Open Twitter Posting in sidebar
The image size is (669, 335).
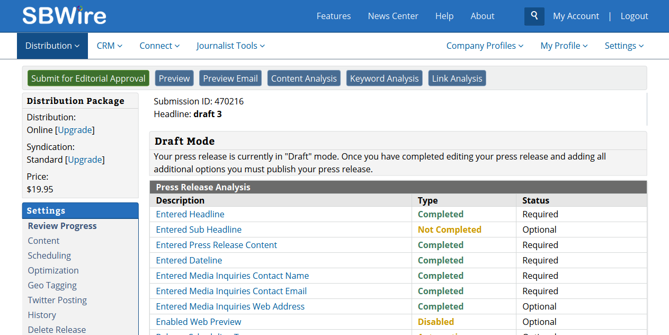coord(57,300)
